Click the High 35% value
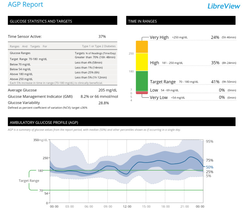Viewport: 244px width, 210px height. pos(215,63)
